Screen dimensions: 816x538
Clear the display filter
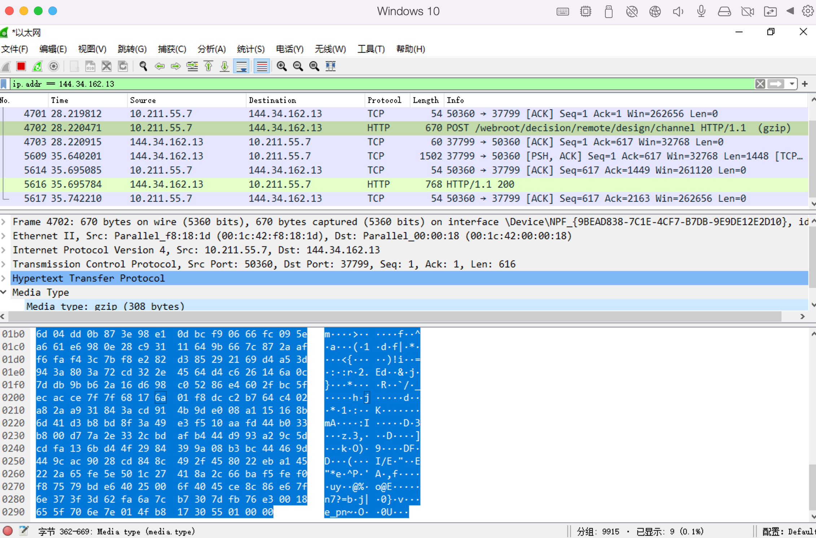[x=760, y=84]
